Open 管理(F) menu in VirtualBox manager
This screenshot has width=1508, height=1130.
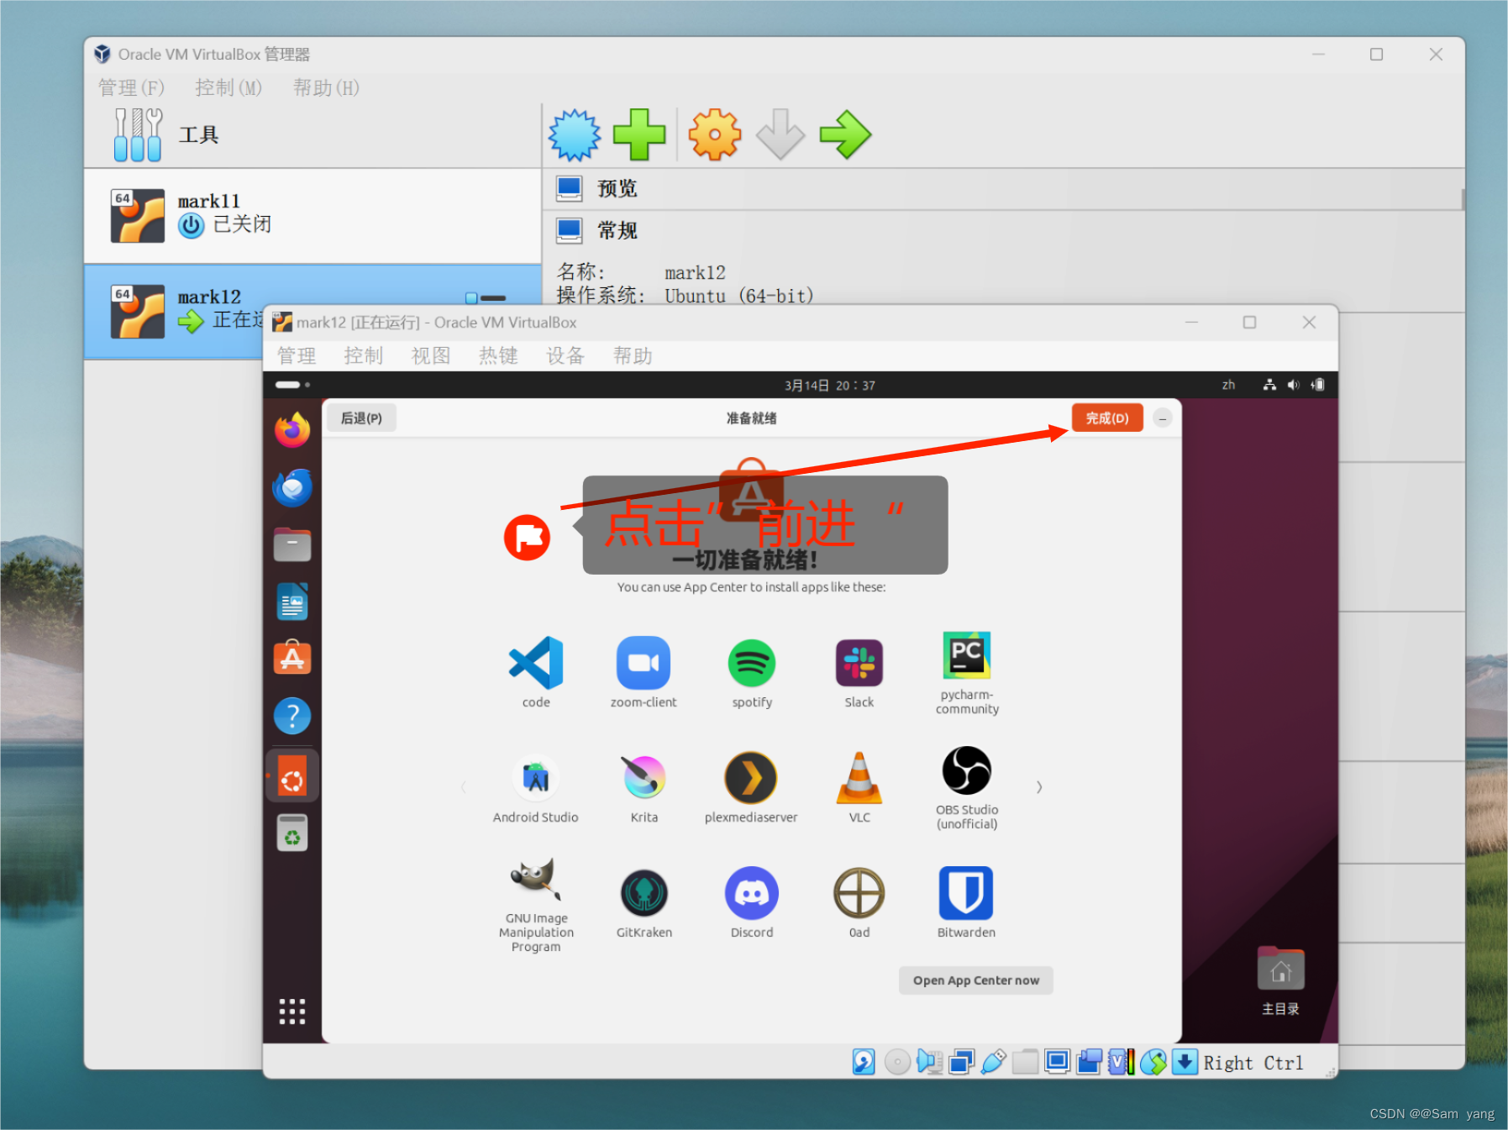131,88
